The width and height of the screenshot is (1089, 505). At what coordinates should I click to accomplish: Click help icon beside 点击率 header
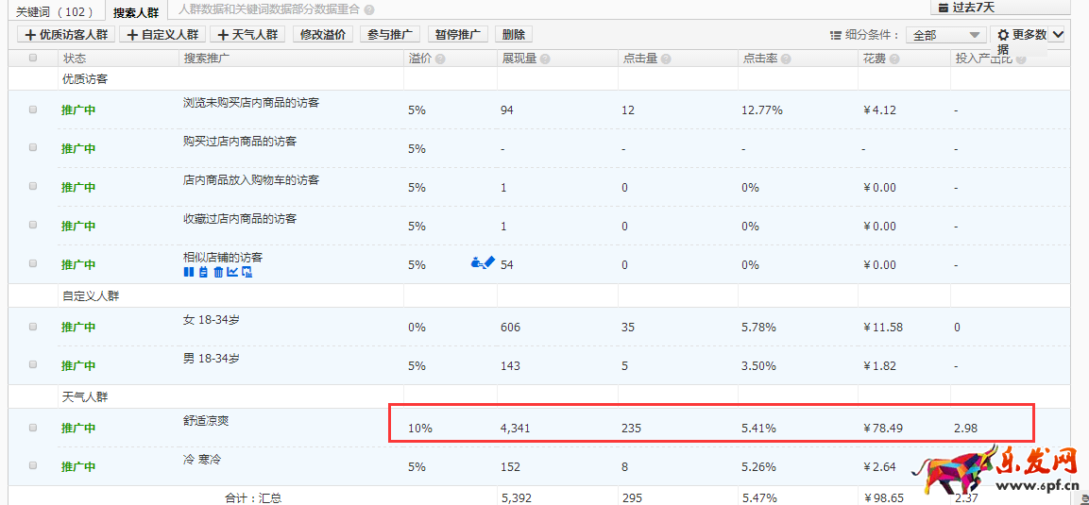click(786, 59)
